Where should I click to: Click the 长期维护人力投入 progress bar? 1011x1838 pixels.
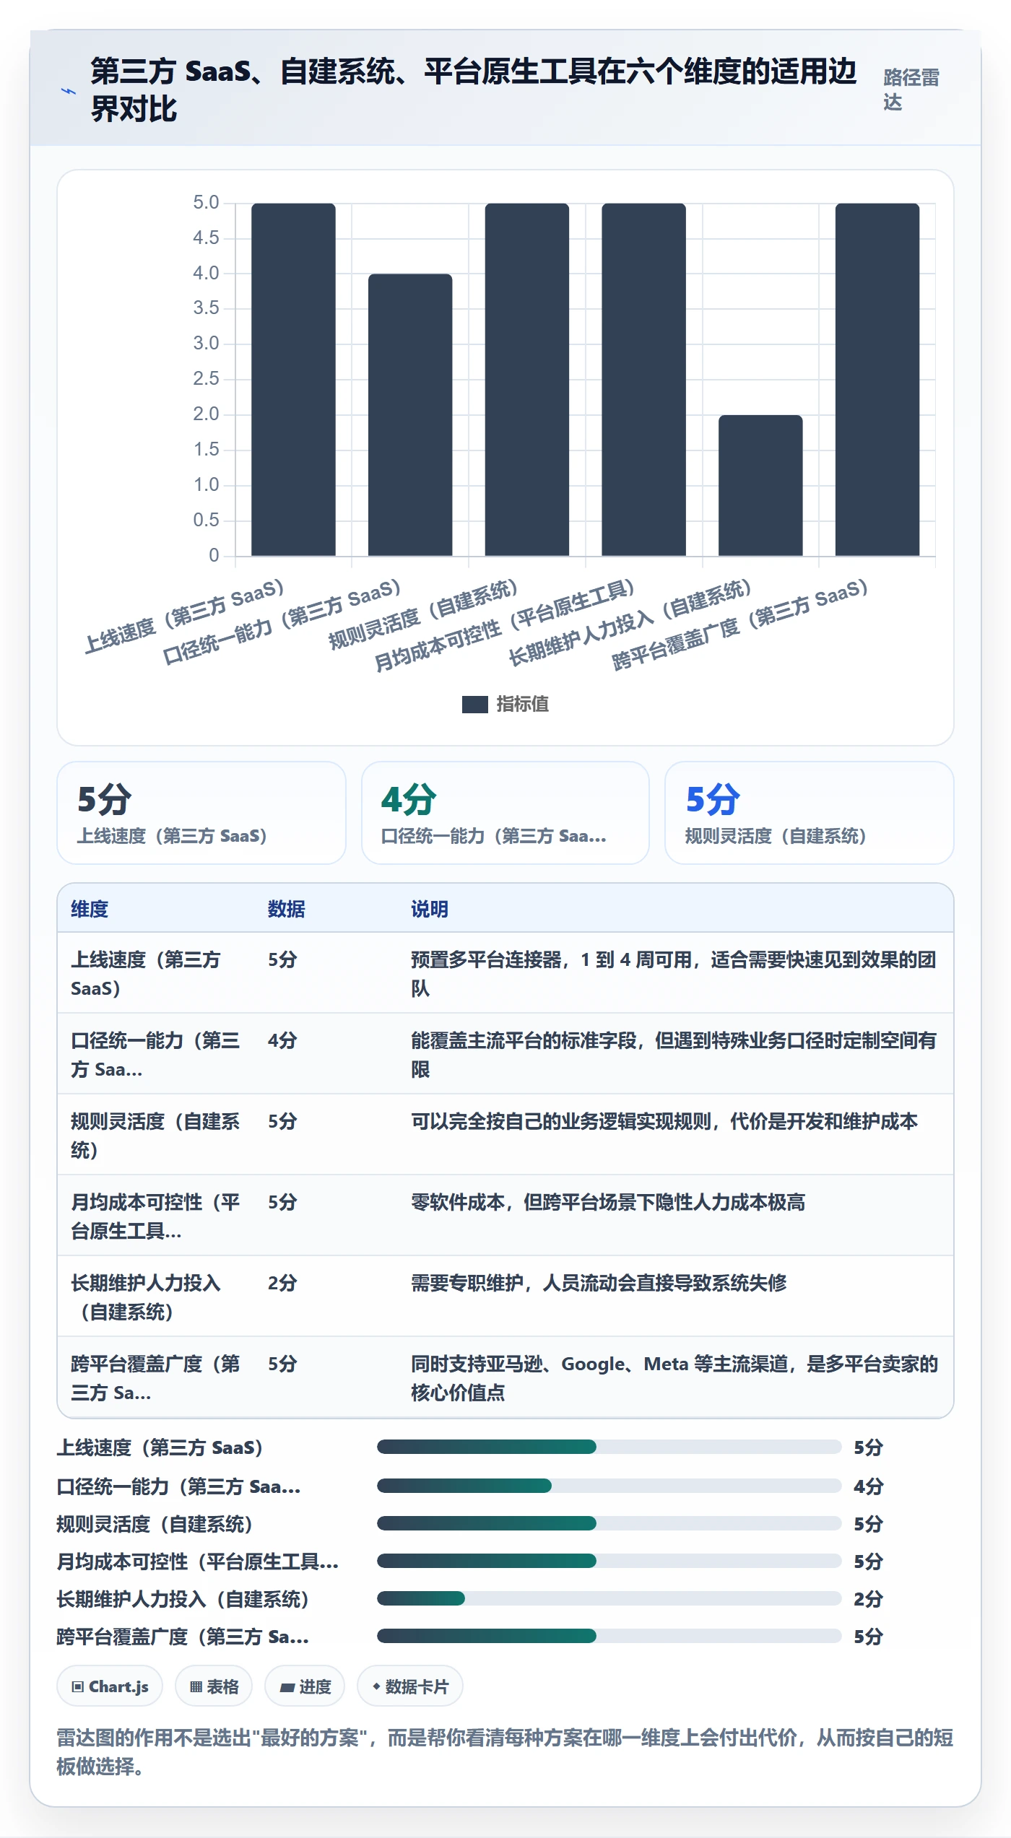coord(609,1598)
